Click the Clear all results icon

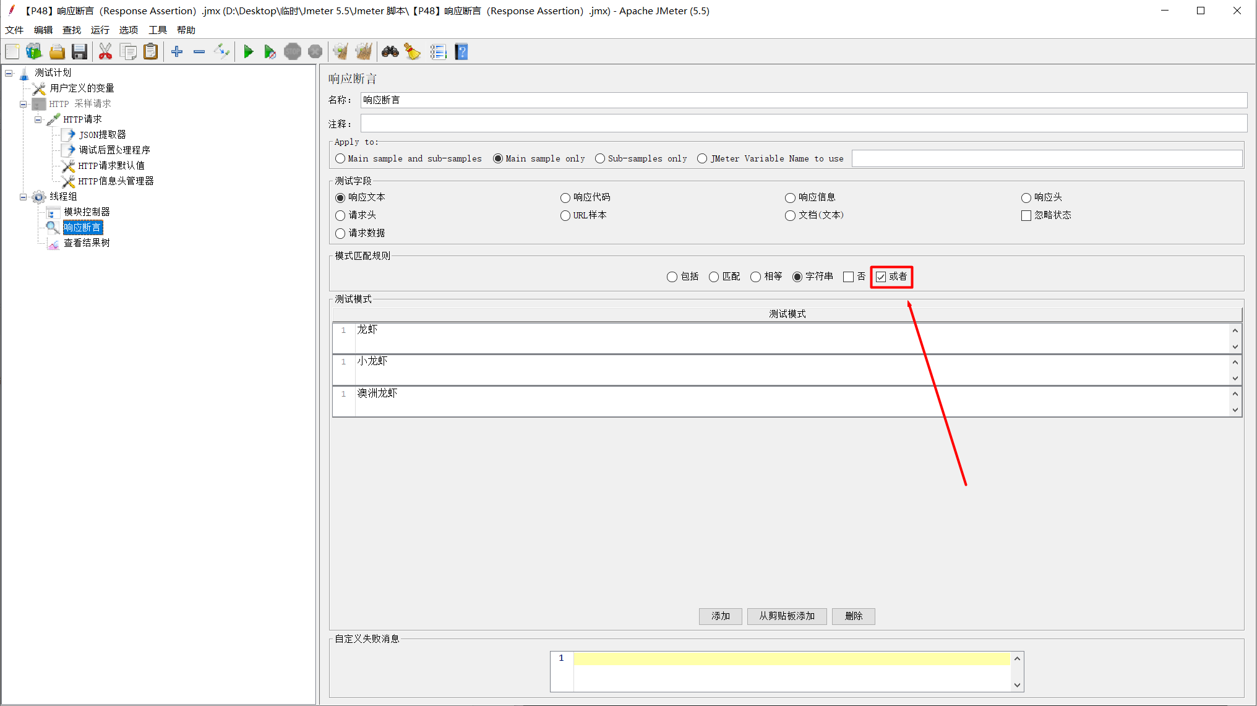point(364,52)
